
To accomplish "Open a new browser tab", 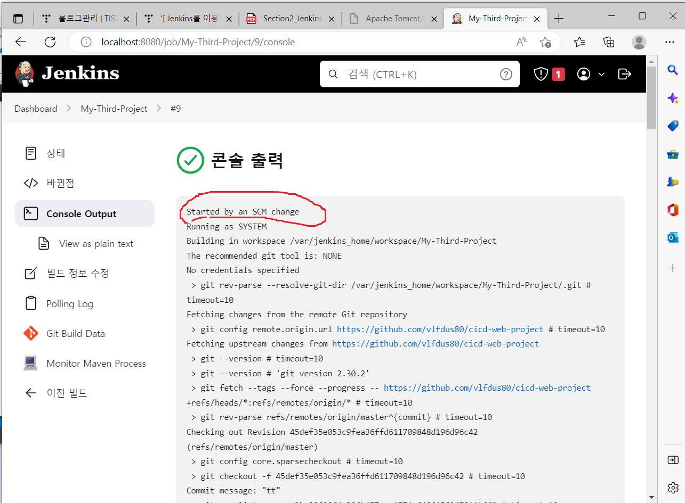I will (x=559, y=19).
